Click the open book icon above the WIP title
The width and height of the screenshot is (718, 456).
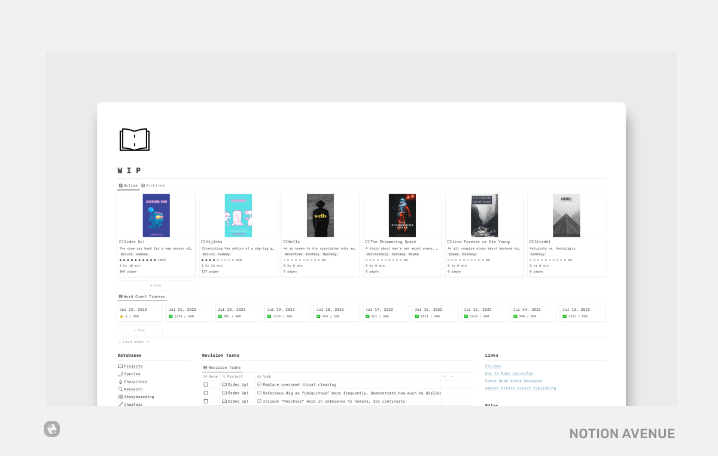click(x=135, y=139)
